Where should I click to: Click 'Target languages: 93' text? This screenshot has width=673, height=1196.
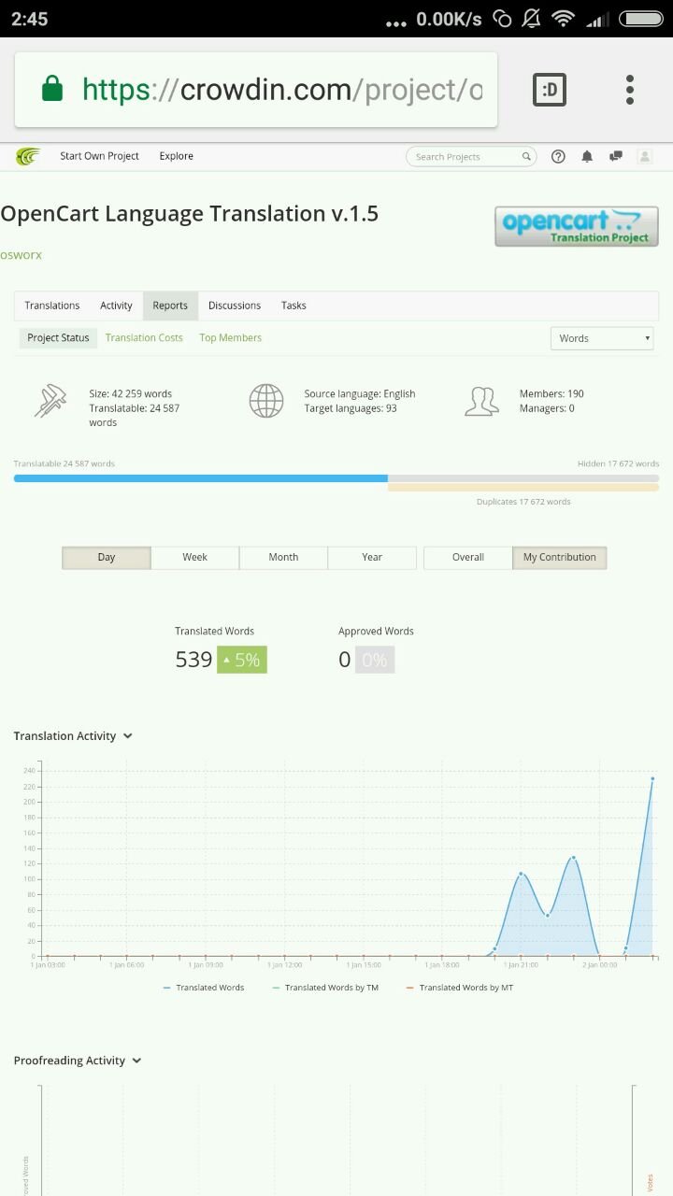(x=351, y=408)
